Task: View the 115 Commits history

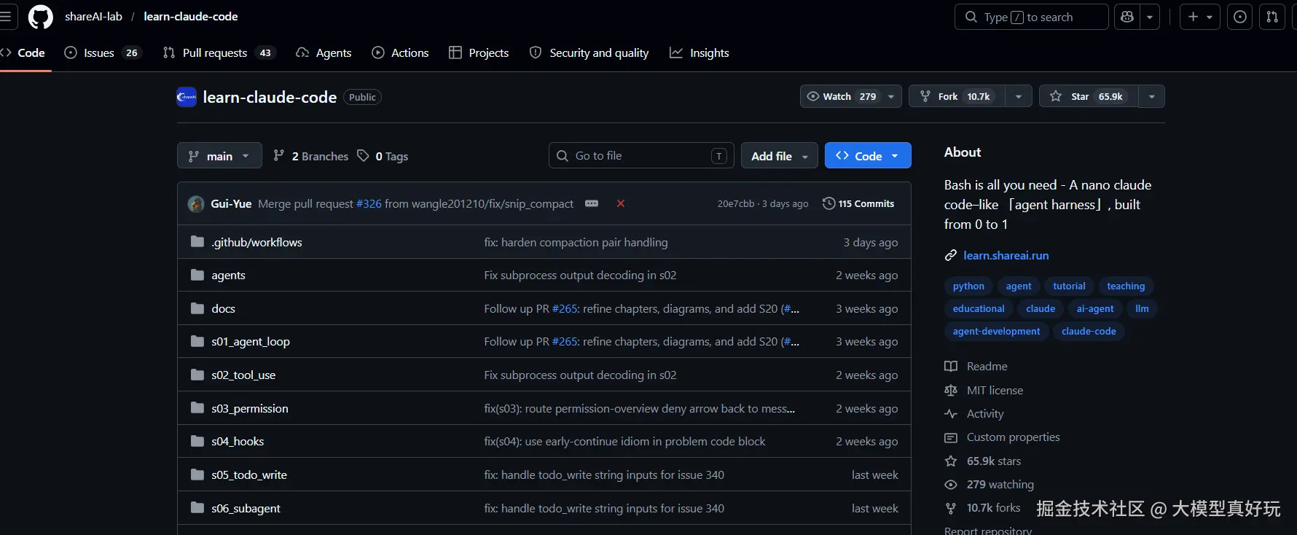Action: [x=858, y=204]
